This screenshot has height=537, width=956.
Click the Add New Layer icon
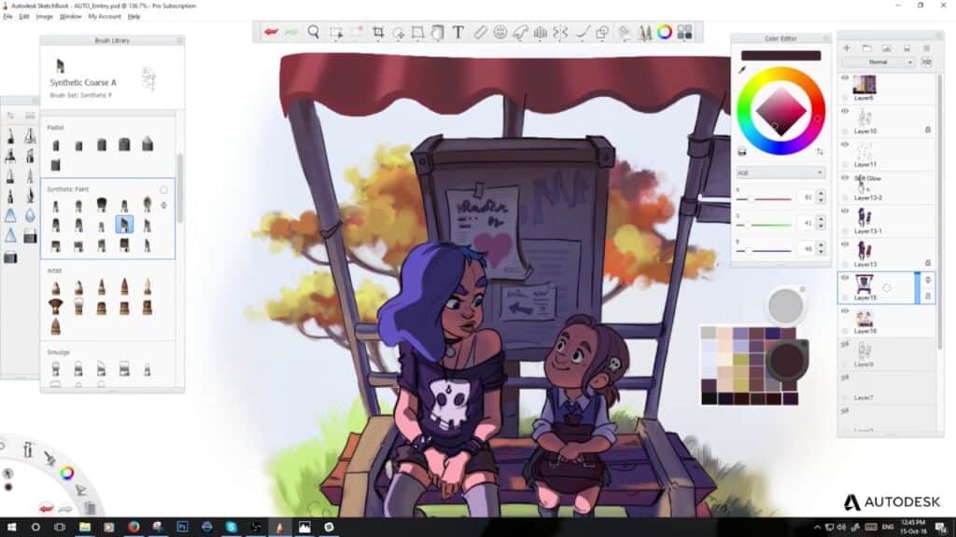[x=847, y=48]
